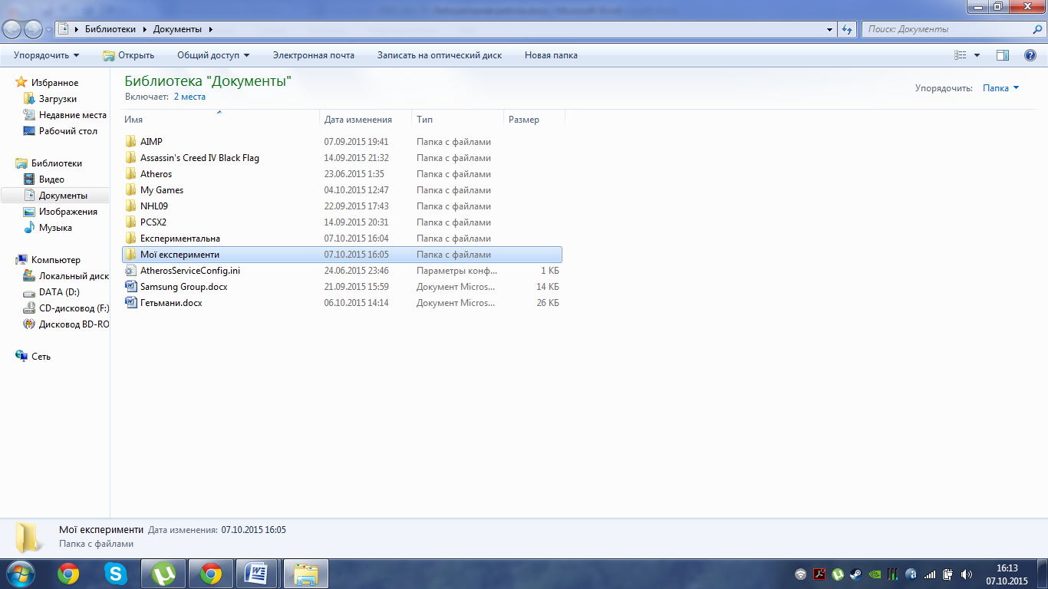Click the Steam icon in system tray
The width and height of the screenshot is (1048, 589).
[855, 574]
